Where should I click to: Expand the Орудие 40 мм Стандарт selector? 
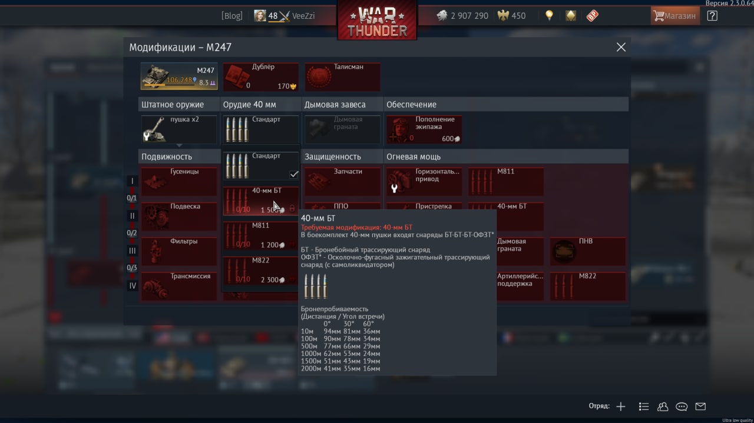click(261, 129)
